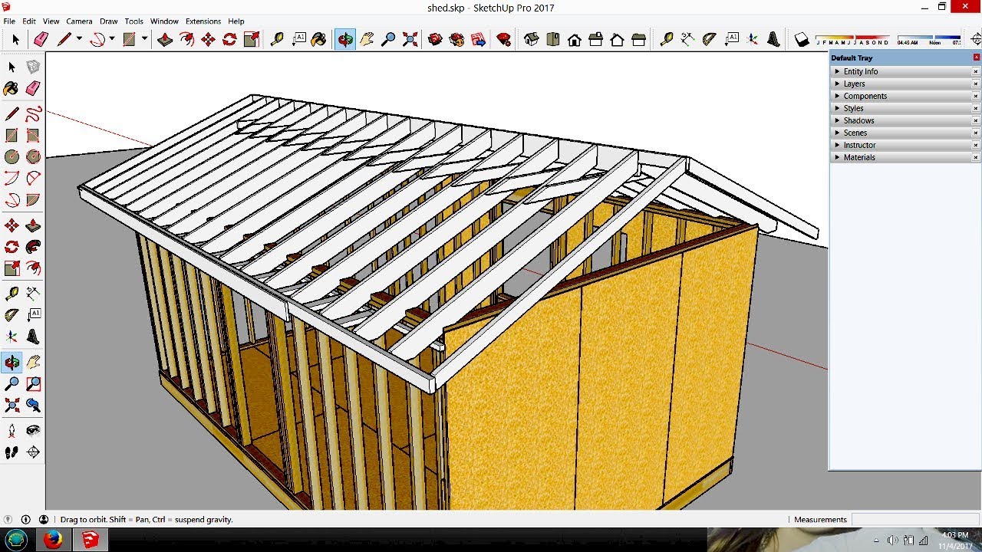The height and width of the screenshot is (552, 982).
Task: Open the Window menu
Action: (164, 21)
